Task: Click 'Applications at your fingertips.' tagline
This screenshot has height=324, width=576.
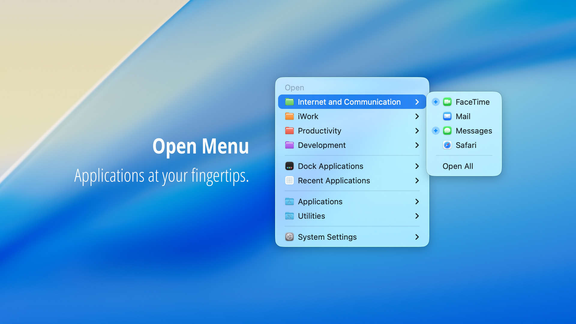Action: [x=162, y=176]
